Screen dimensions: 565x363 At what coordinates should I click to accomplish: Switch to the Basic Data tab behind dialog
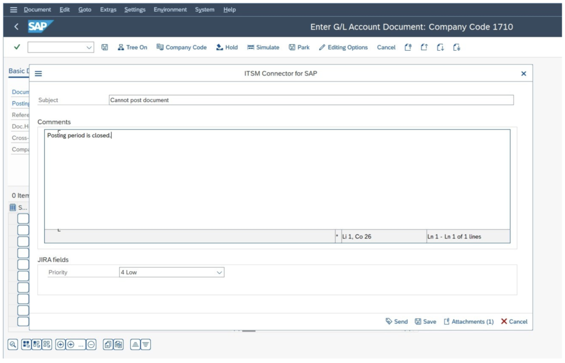(x=18, y=71)
